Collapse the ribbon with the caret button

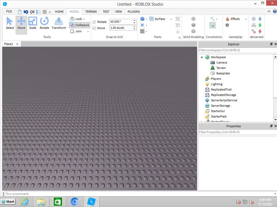[x=269, y=11]
